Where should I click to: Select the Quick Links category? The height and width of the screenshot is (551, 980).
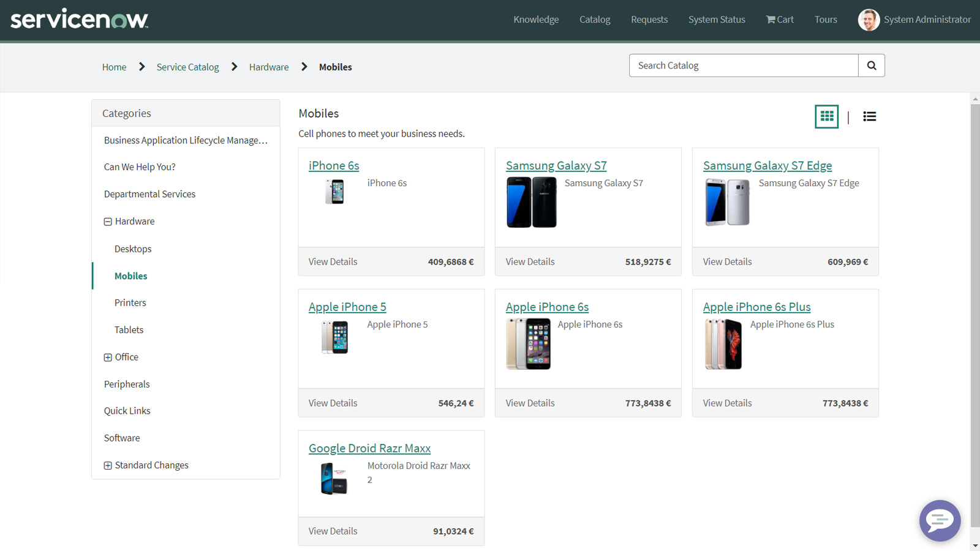pos(127,411)
